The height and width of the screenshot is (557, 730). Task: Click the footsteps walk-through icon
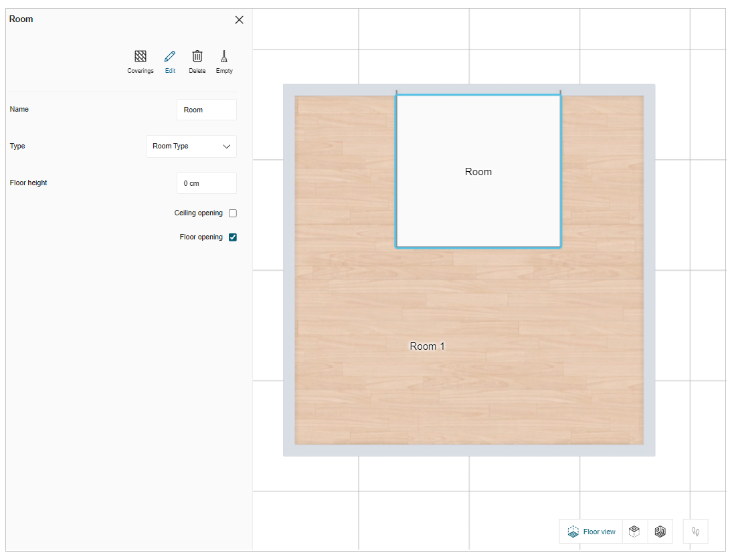[695, 532]
